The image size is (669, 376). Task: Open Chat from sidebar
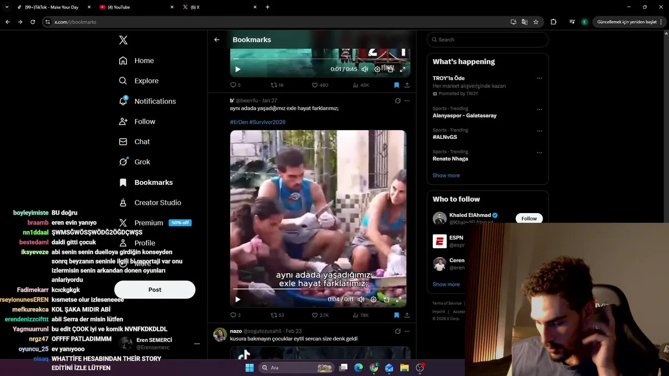[134, 142]
